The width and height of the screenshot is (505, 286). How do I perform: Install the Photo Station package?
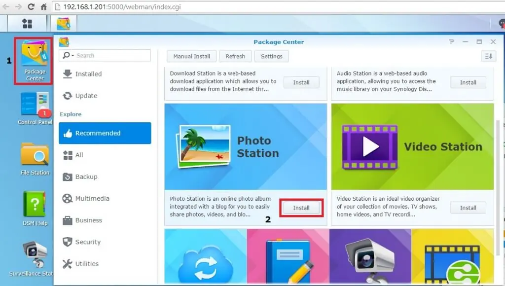(x=301, y=208)
